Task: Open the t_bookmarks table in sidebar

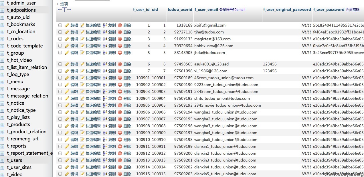Action: pyautogui.click(x=21, y=24)
